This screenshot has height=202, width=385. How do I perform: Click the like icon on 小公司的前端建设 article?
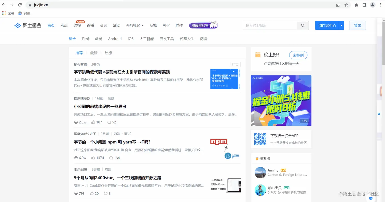coord(93,122)
